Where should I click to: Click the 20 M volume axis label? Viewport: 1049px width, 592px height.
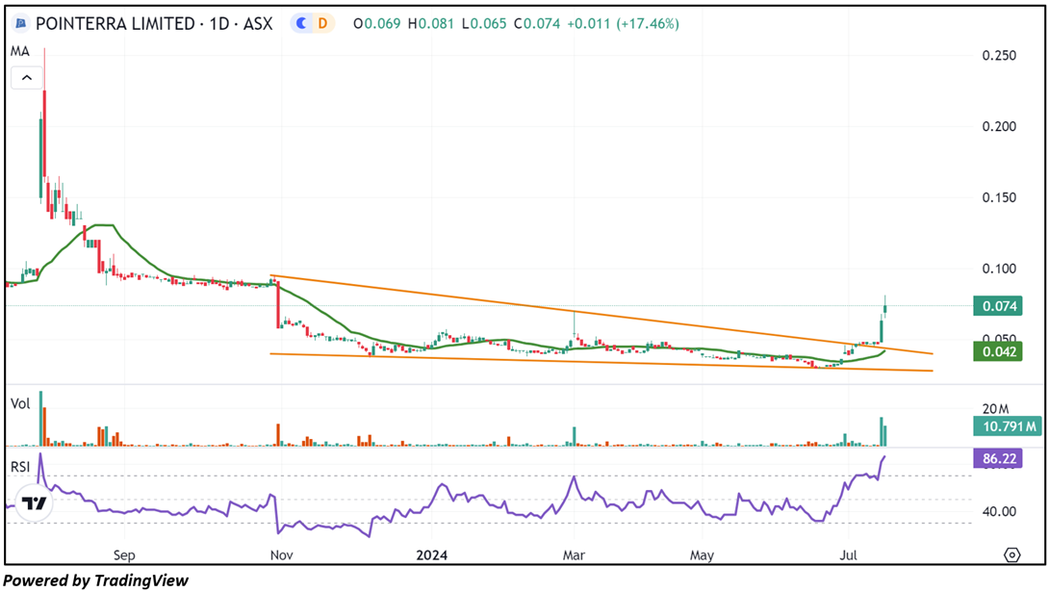[995, 408]
